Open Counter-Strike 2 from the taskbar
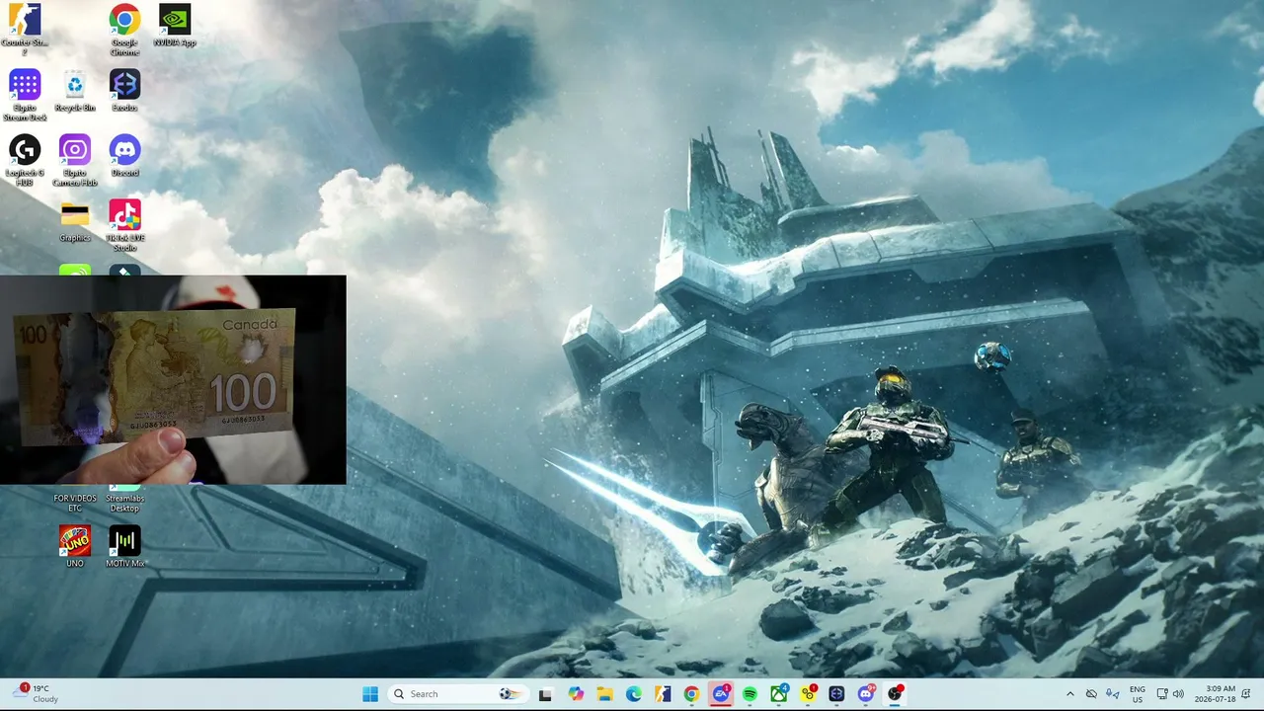The width and height of the screenshot is (1264, 711). (x=663, y=694)
